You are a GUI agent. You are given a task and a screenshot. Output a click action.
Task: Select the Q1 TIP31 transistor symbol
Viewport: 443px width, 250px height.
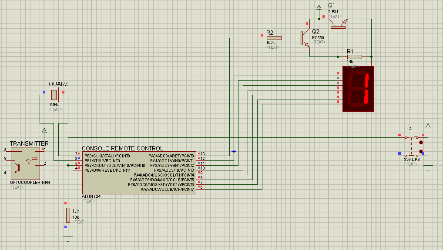pos(338,25)
